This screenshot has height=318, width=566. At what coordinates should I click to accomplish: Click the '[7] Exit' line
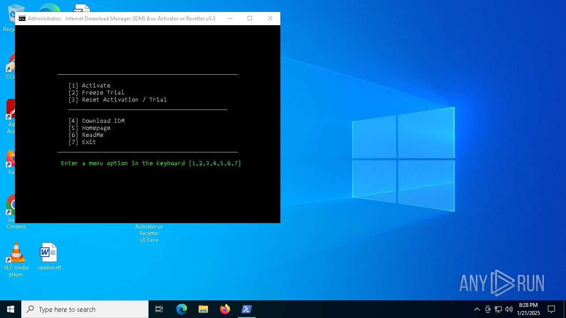[x=82, y=142]
